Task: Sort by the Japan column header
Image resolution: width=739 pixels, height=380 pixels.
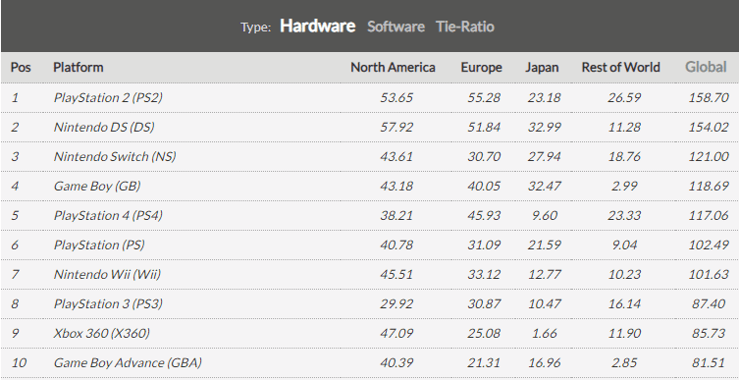Action: point(542,68)
